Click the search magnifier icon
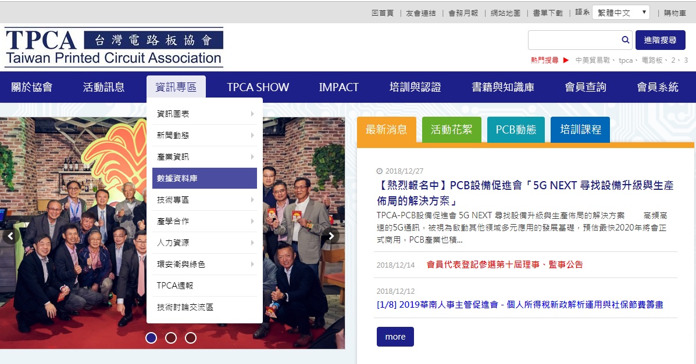Screen dimensions: 696x364 (626, 40)
